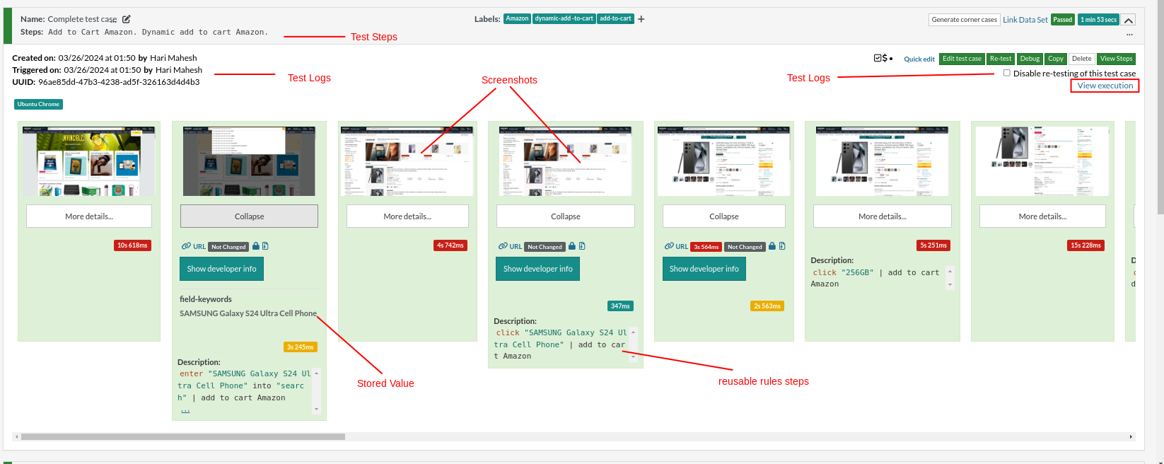Click the checkbox icon beside the dollar sign
This screenshot has width=1164, height=464.
878,58
